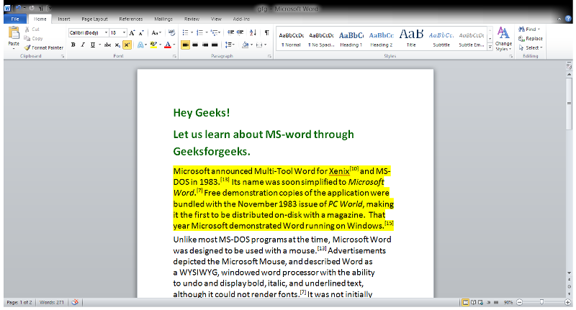Toggle Bold formatting
576x310 pixels.
pyautogui.click(x=73, y=45)
